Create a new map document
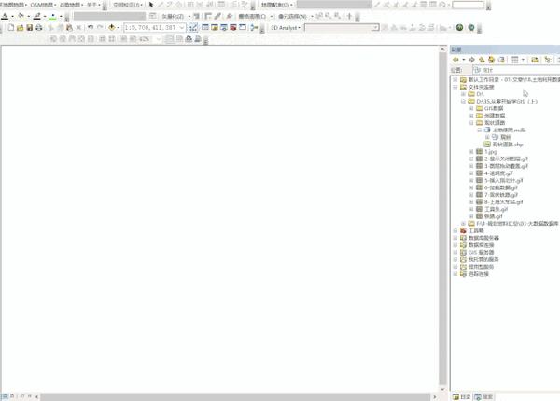Viewport: 560px width, 401px height. [11, 27]
